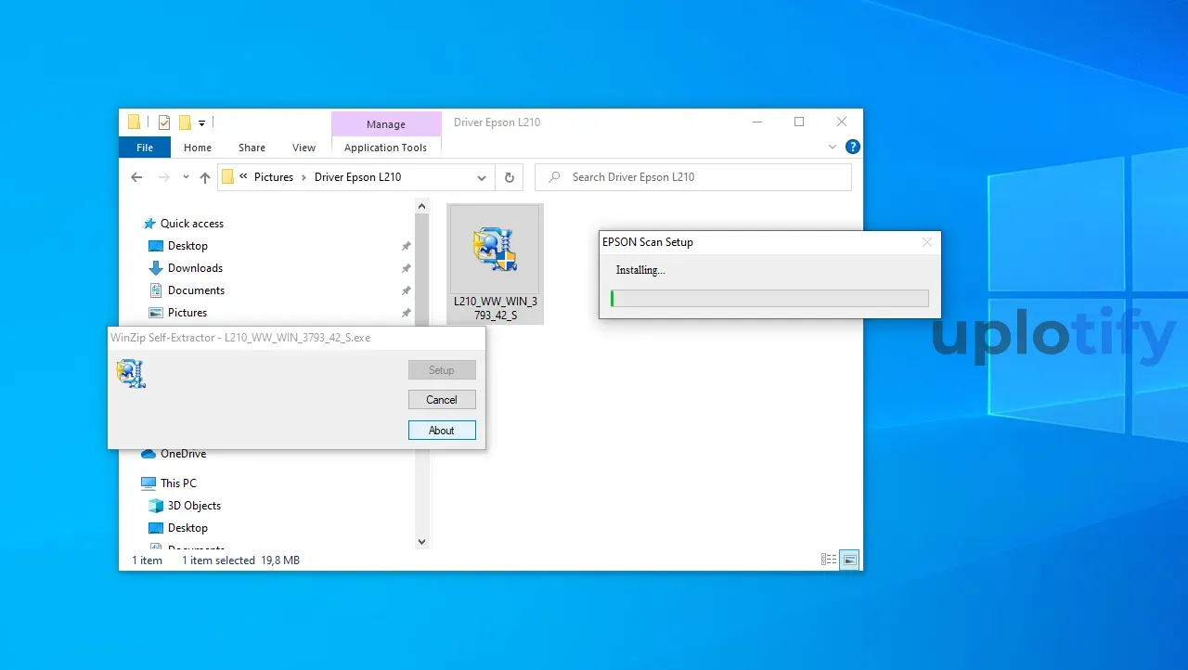Switch to details view in status bar

click(x=829, y=560)
